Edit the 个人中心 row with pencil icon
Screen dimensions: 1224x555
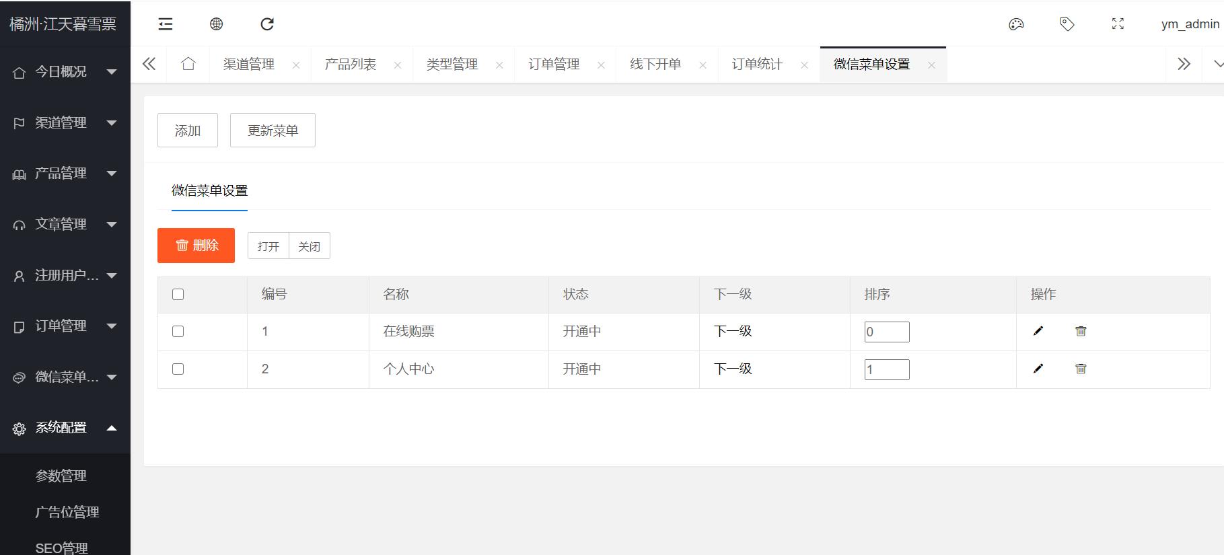[1038, 369]
